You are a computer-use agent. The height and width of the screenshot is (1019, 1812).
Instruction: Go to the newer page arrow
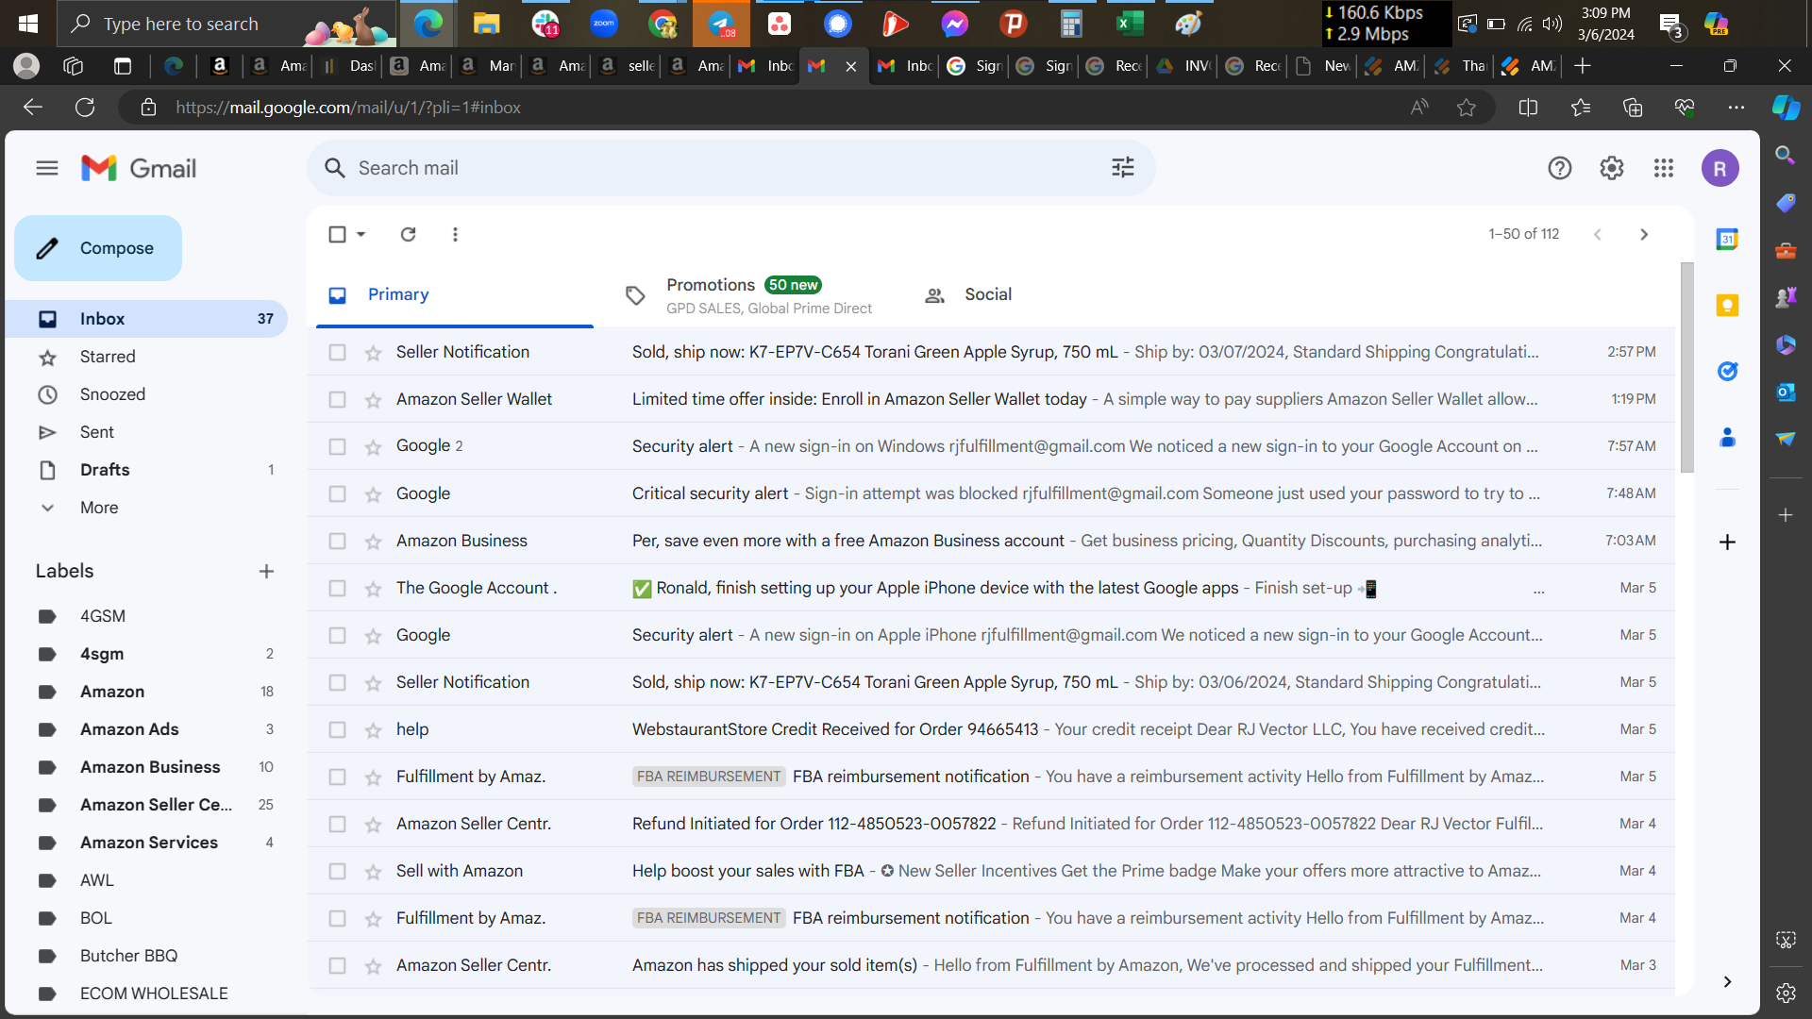tap(1597, 234)
